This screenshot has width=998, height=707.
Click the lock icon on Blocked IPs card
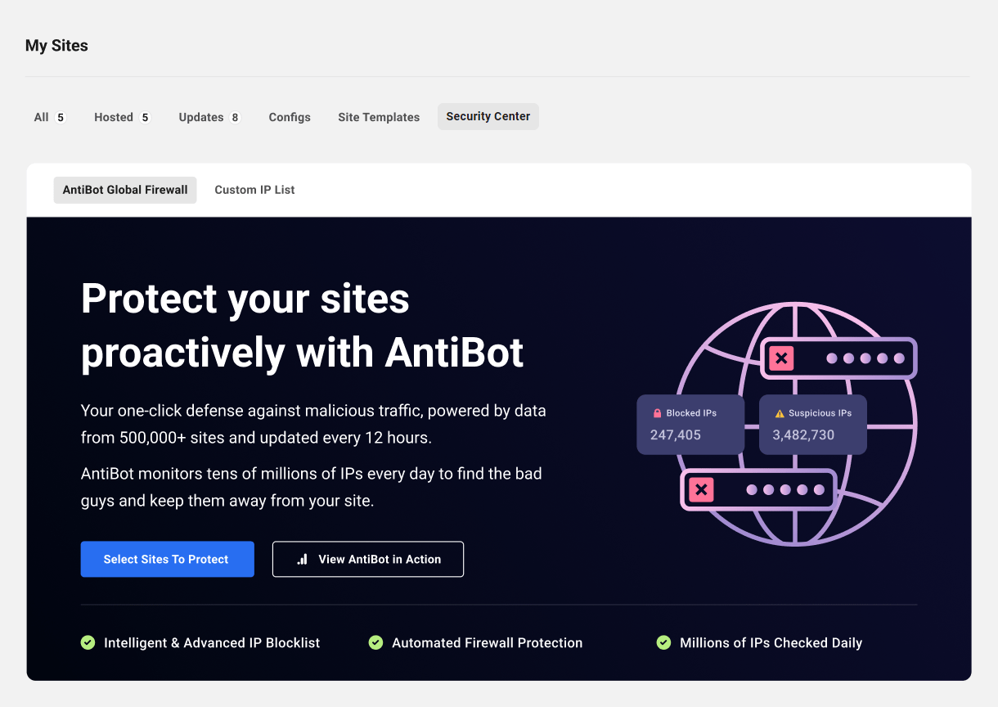657,414
